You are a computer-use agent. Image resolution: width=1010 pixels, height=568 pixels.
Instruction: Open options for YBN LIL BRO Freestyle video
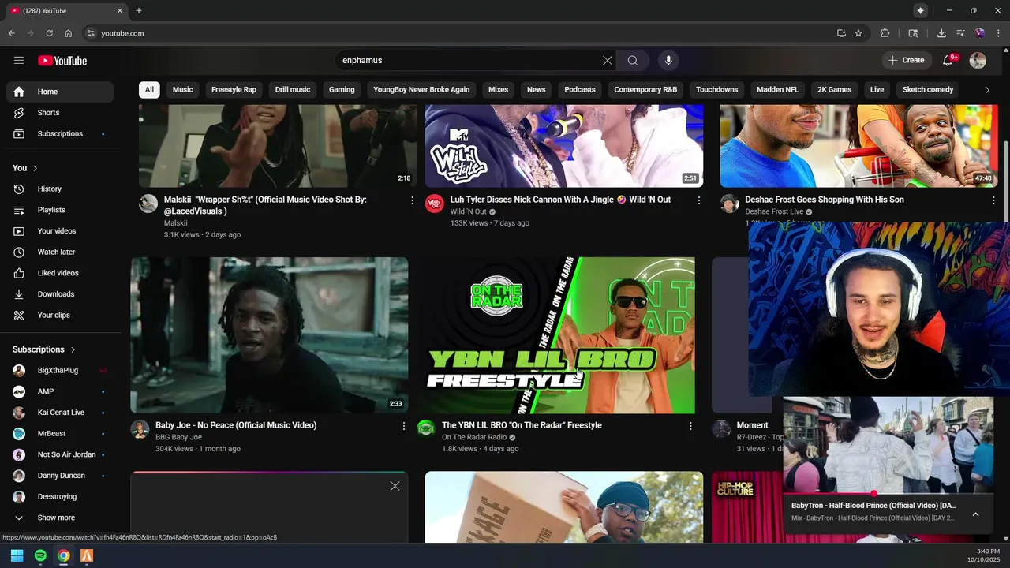690,426
